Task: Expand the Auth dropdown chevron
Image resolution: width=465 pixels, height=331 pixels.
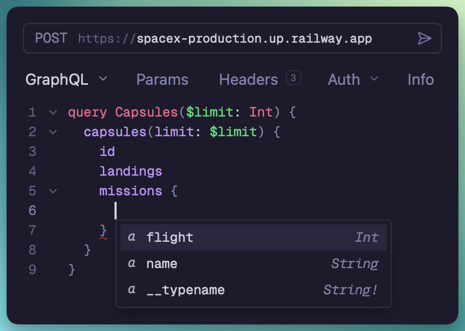Action: point(375,79)
